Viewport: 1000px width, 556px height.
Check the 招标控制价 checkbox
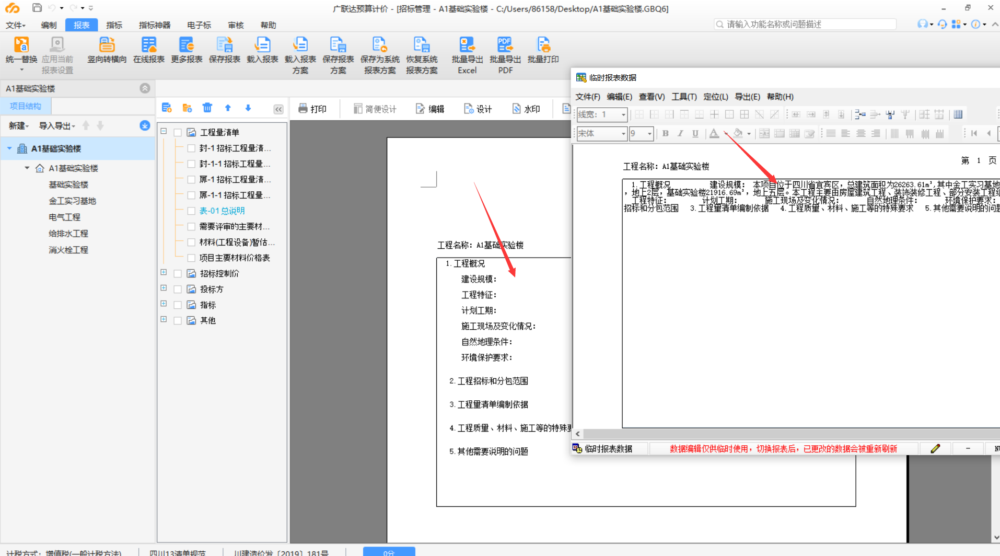click(x=178, y=274)
